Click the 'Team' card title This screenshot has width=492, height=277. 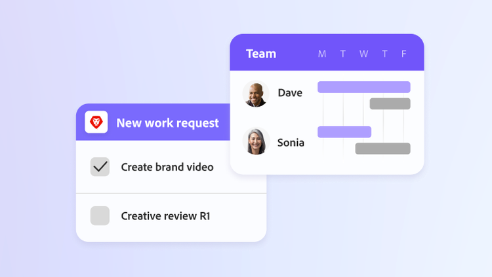coord(261,54)
